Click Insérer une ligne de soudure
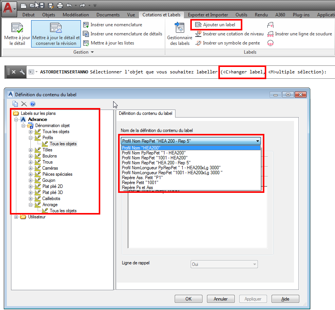 pyautogui.click(x=300, y=34)
